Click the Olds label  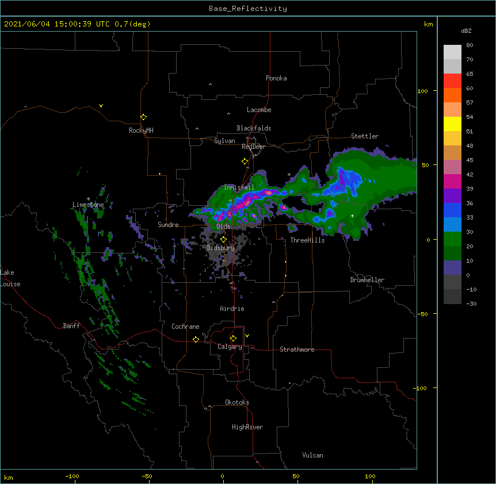click(x=223, y=226)
